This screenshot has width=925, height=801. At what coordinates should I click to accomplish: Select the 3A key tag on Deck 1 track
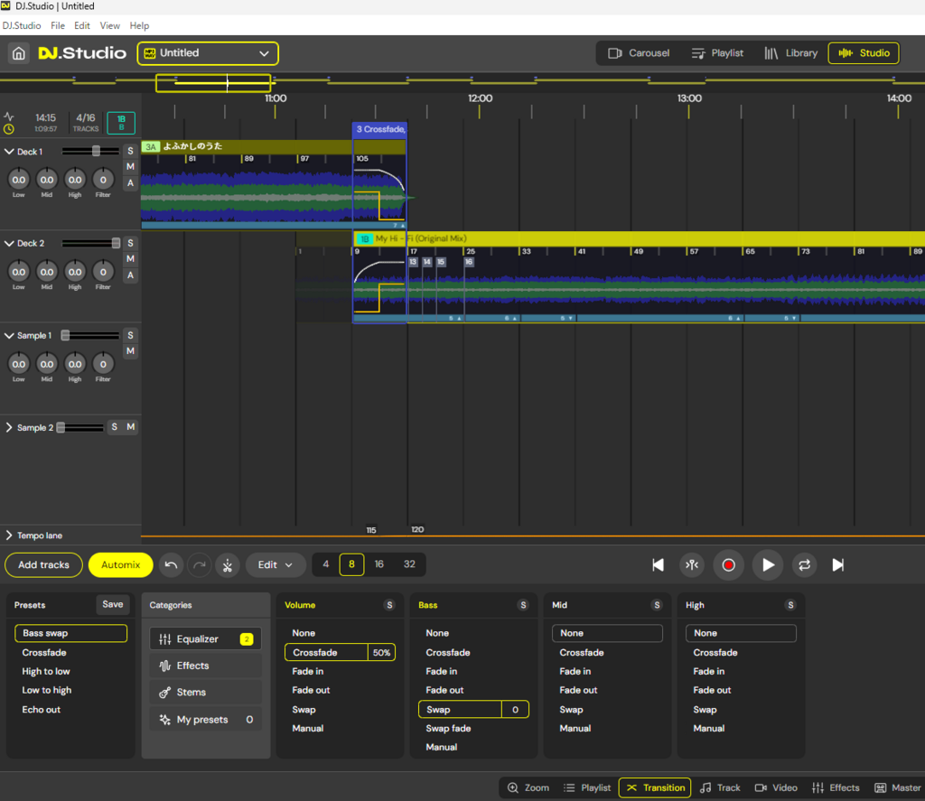pyautogui.click(x=151, y=147)
